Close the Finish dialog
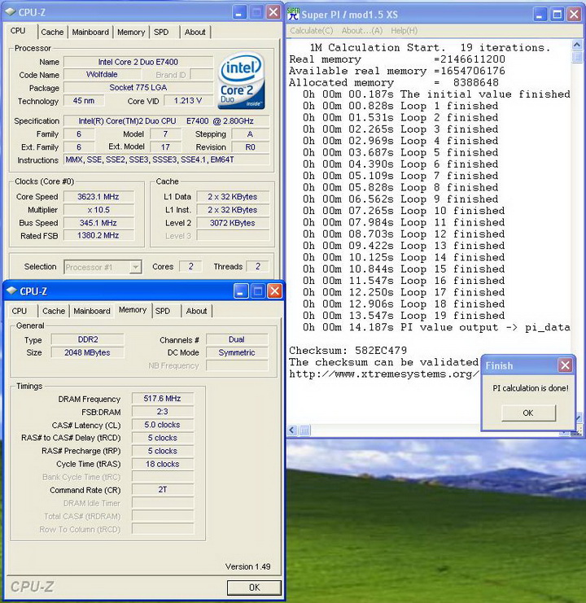This screenshot has width=586, height=603. point(565,365)
